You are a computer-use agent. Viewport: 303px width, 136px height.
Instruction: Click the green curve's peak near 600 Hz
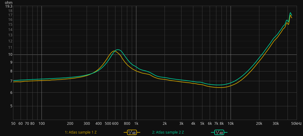(118, 49)
